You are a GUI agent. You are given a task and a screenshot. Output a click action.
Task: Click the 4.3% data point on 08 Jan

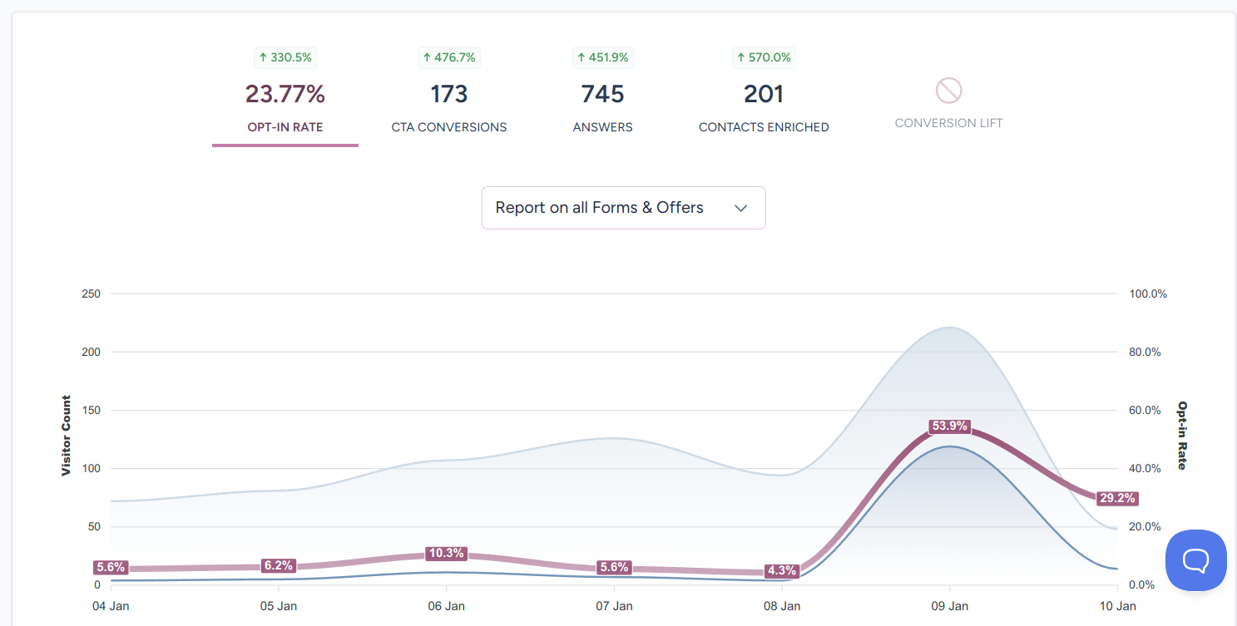point(782,571)
